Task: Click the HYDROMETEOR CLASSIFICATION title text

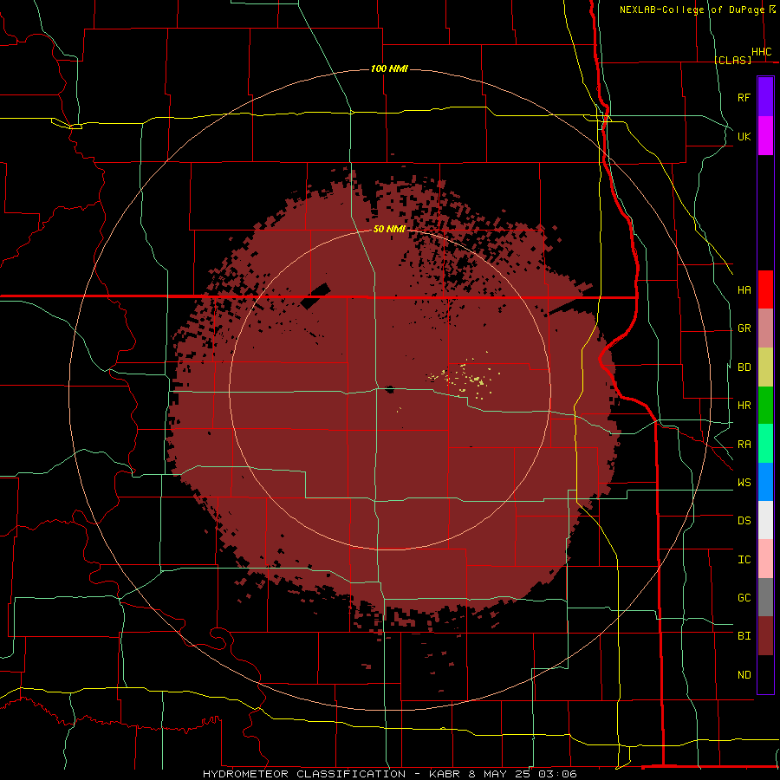Action: (x=304, y=774)
